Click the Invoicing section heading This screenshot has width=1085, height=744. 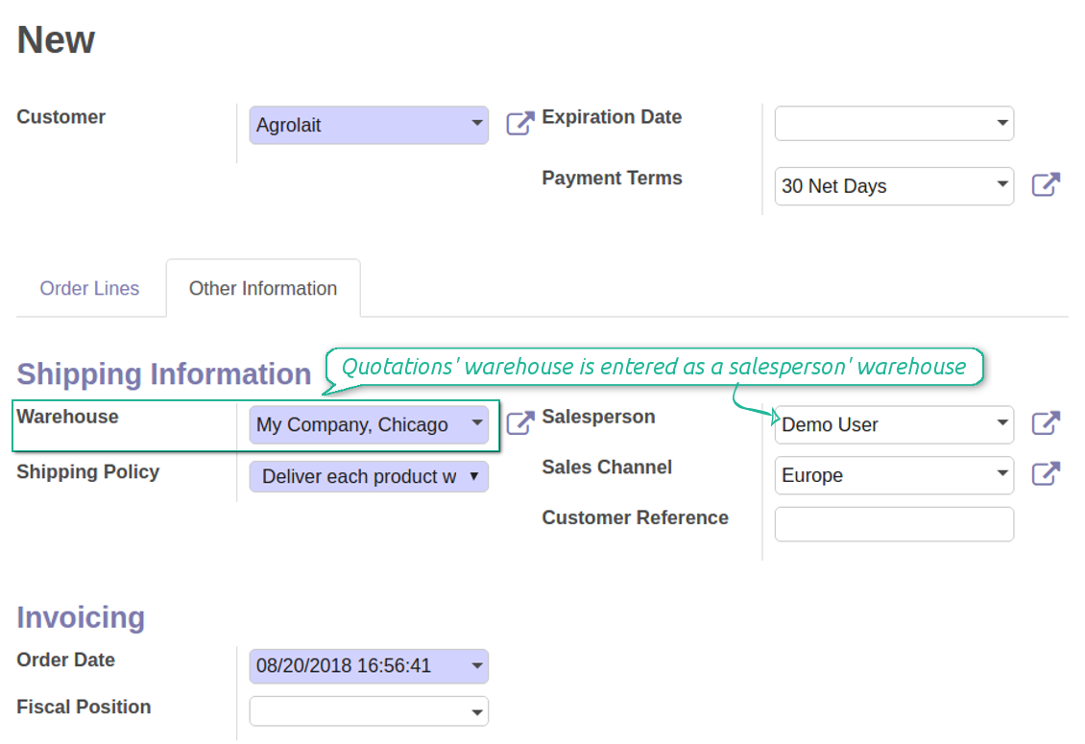pyautogui.click(x=81, y=617)
